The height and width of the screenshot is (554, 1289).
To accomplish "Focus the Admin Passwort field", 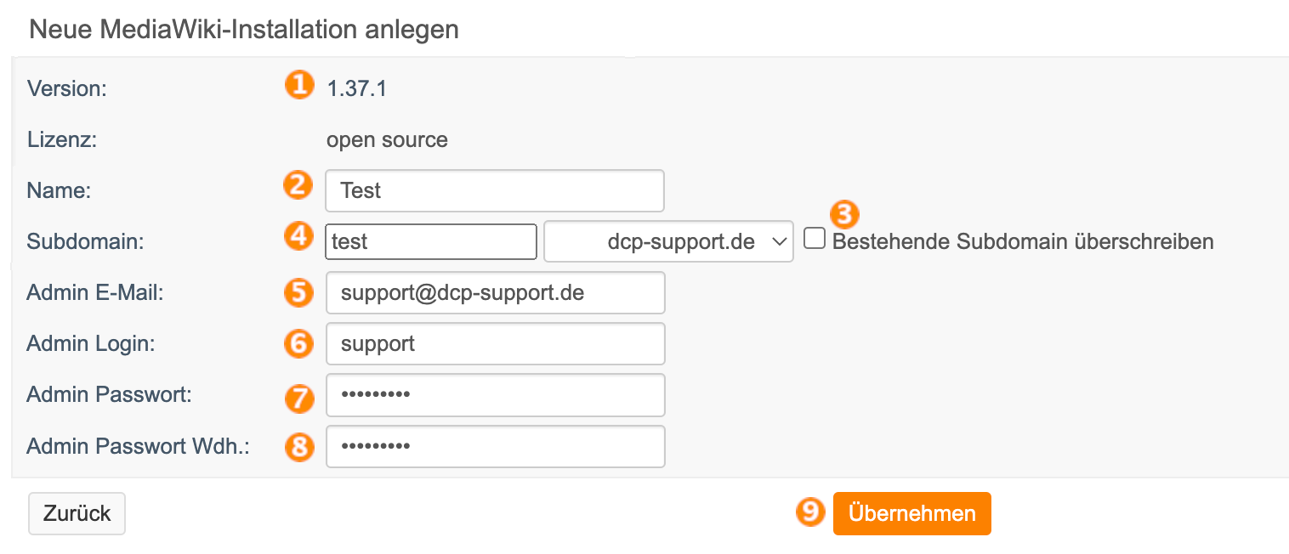I will 495,395.
